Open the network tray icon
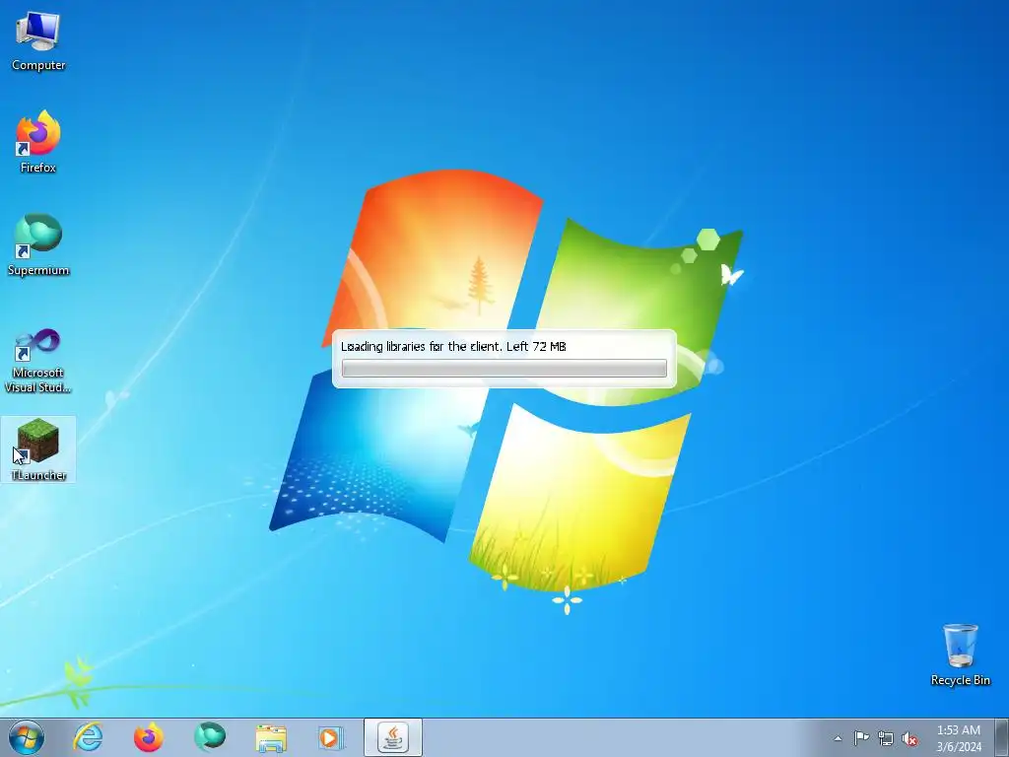1009x757 pixels. 886,738
